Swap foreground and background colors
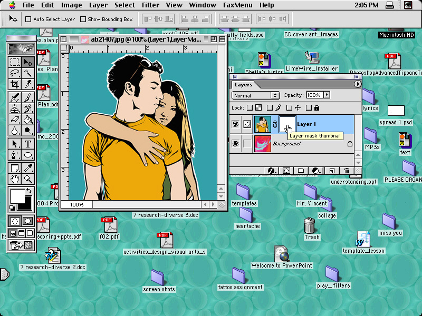Screen dimensions: 422x316 click(29, 191)
